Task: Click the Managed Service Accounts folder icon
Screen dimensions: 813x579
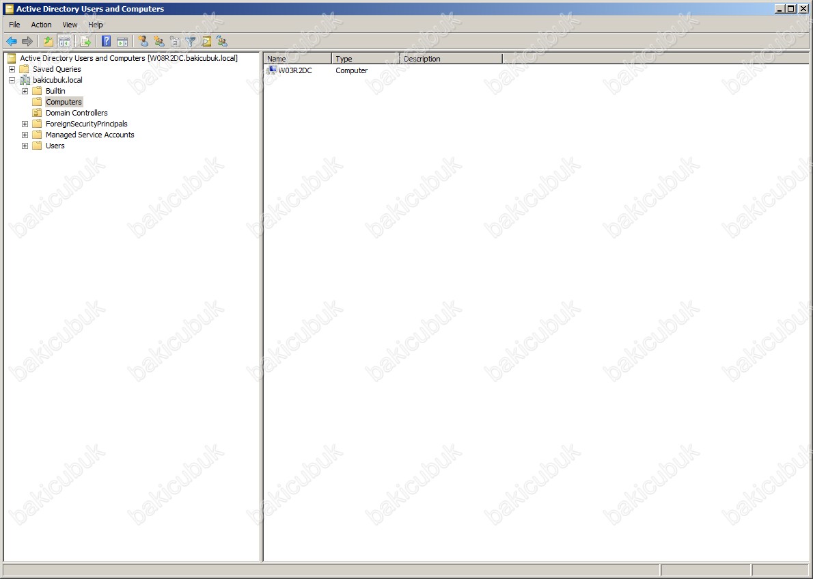Action: (37, 135)
